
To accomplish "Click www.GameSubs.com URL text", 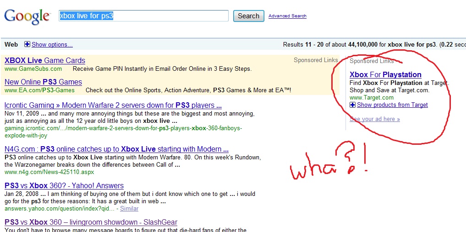I will 33,69.
